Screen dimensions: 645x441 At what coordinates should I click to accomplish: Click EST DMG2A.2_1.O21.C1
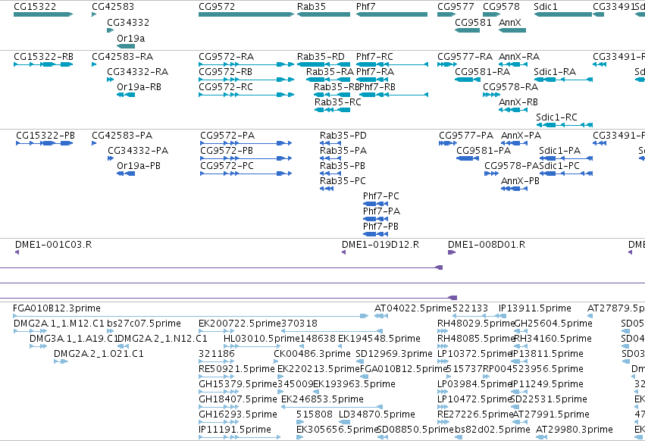(99, 354)
